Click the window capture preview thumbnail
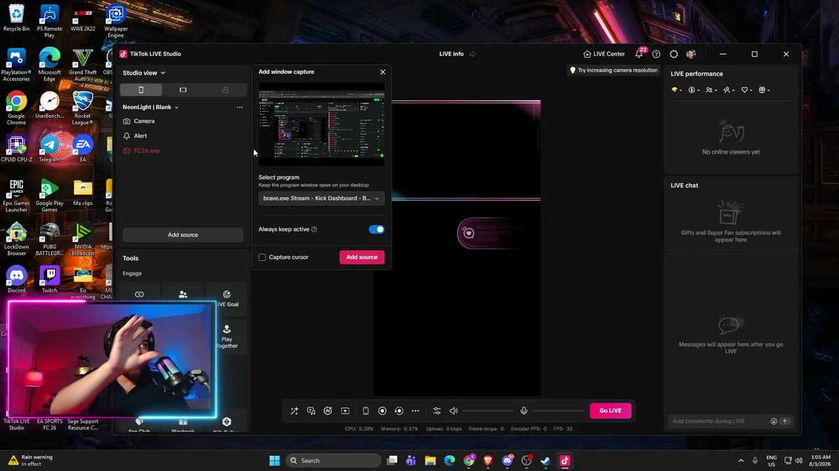 pos(322,124)
